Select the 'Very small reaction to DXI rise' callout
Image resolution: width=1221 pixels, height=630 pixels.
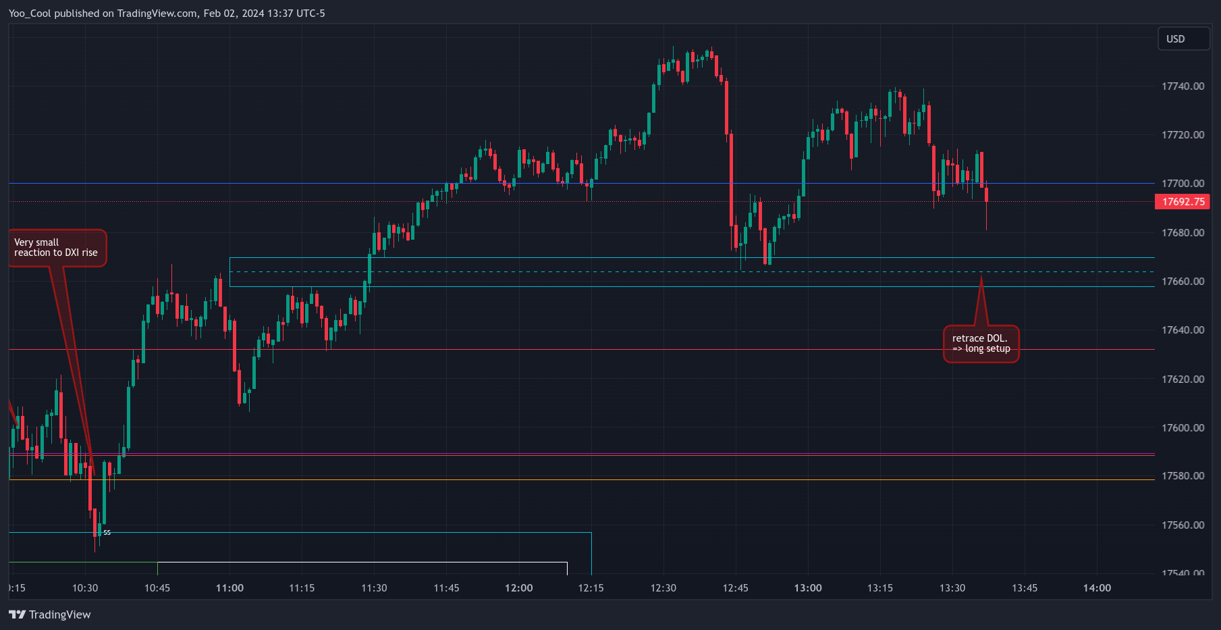pyautogui.click(x=57, y=248)
